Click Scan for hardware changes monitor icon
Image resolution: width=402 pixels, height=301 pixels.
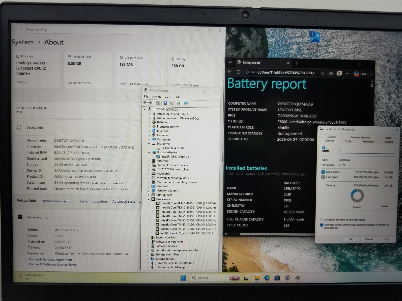(x=186, y=103)
